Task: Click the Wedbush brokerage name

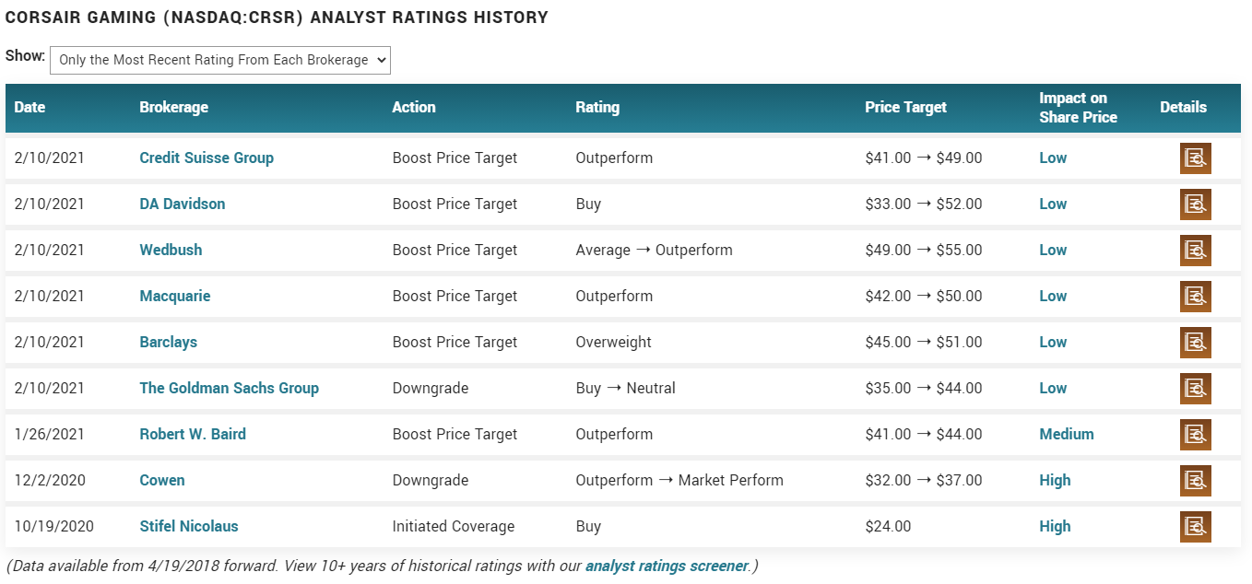Action: point(171,250)
